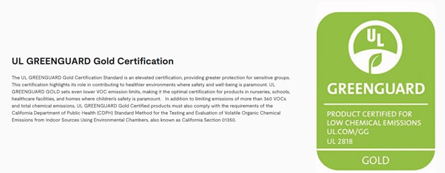The height and width of the screenshot is (173, 445).
Task: Click the GREENGUARD wordmark on the badge
Action: [376, 88]
